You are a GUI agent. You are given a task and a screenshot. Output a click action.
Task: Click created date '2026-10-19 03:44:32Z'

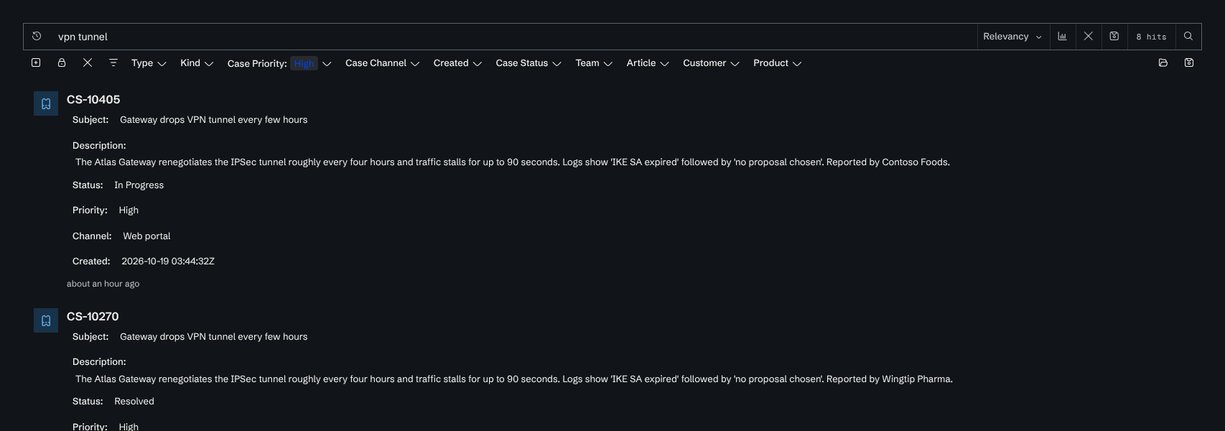tap(168, 261)
